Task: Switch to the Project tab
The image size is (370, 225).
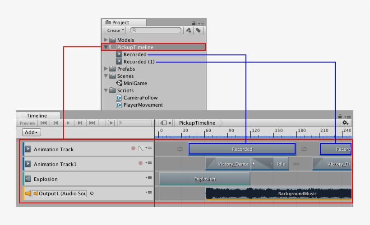Action: pyautogui.click(x=124, y=22)
